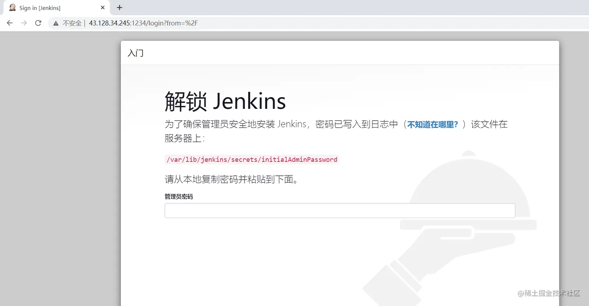The width and height of the screenshot is (589, 306).
Task: Close the Sign in [Jenkins] tab
Action: (102, 7)
